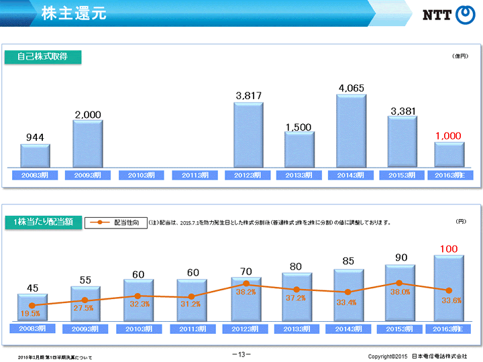Click the dividend value 55
Viewport: 483px width, 362px height.
tap(85, 280)
